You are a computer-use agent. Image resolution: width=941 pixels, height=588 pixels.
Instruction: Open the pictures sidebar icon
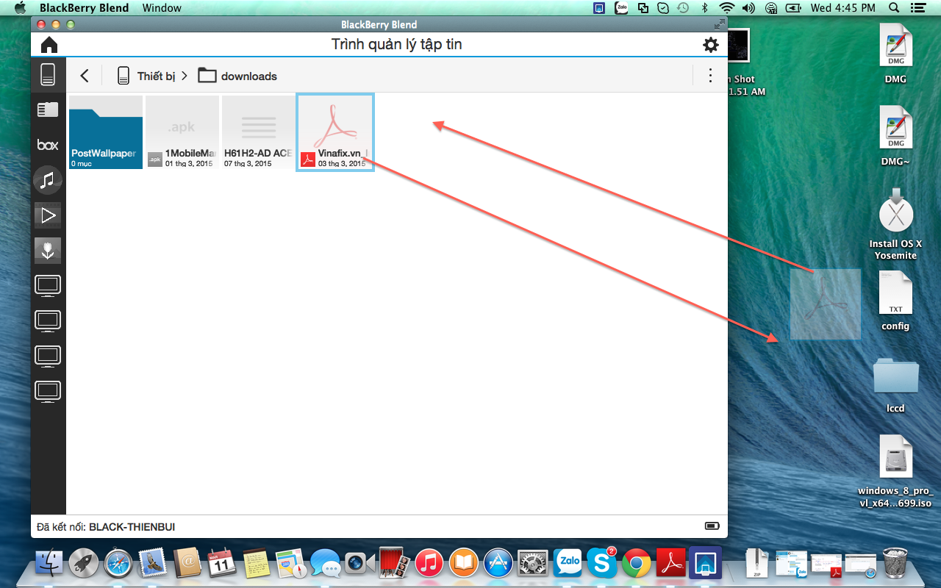pyautogui.click(x=48, y=251)
